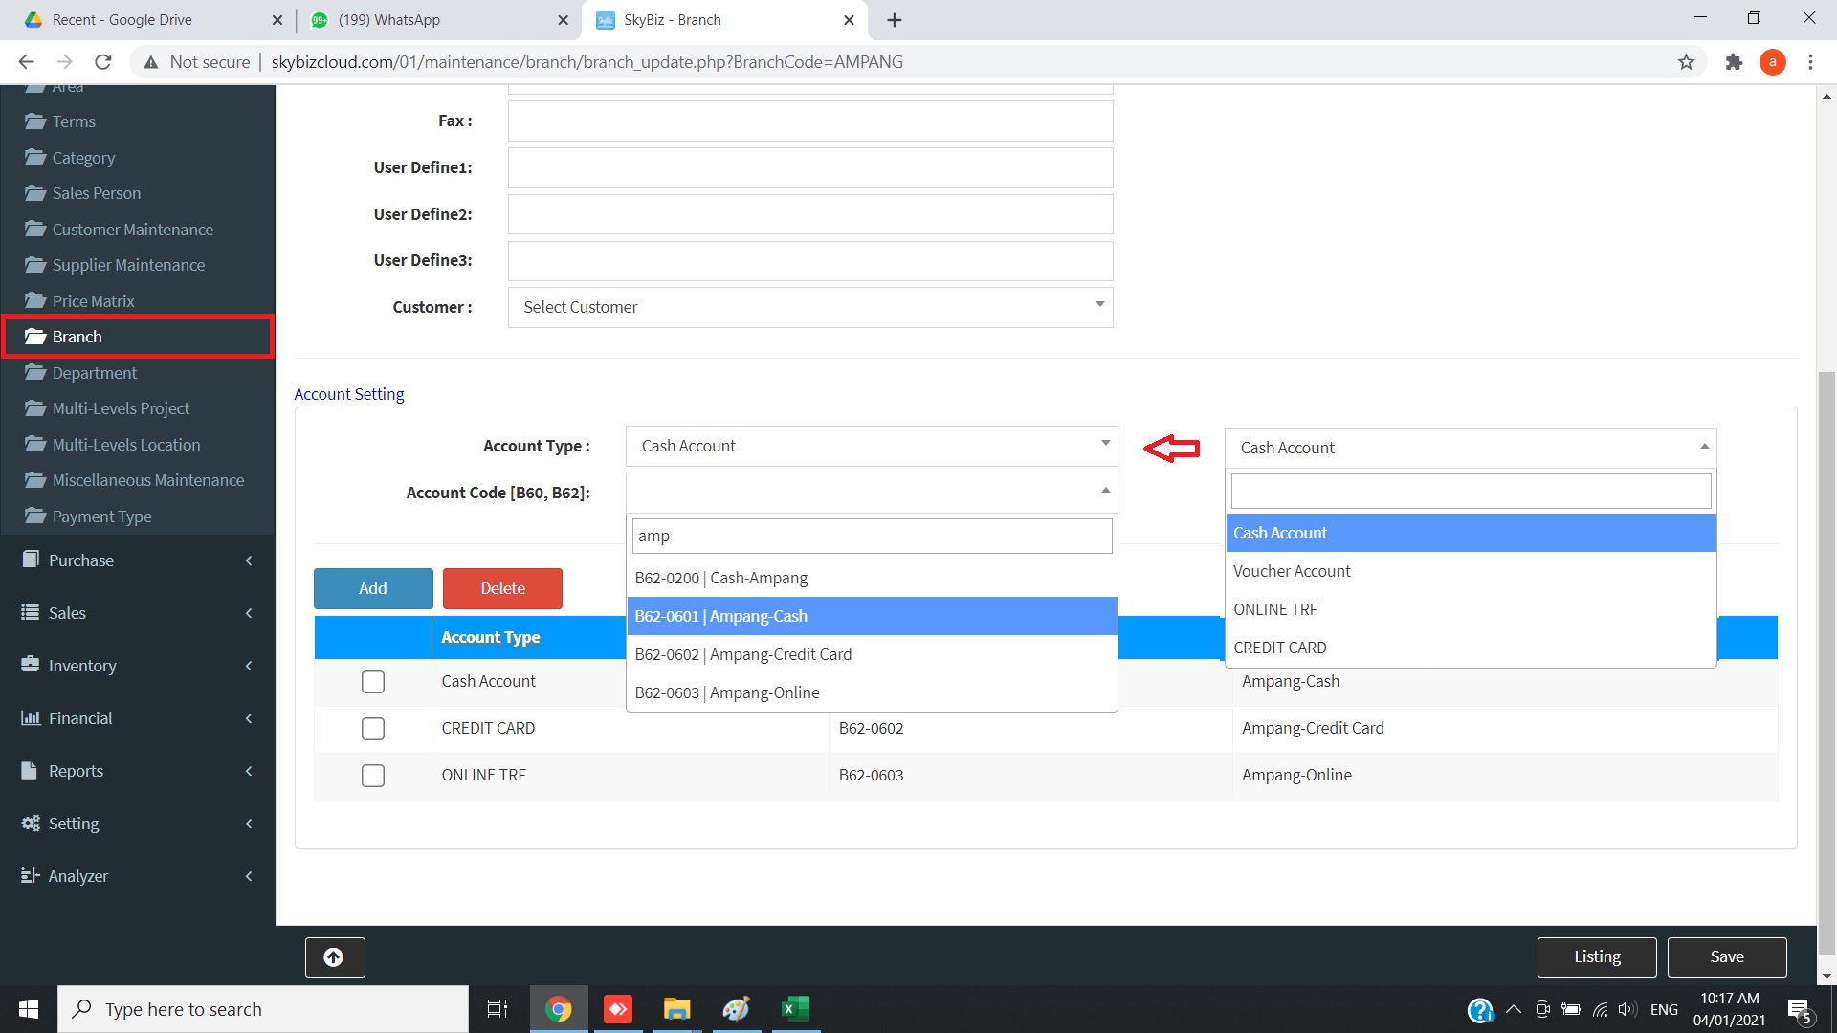Click the Inventory briefcase icon in sidebar
The height and width of the screenshot is (1033, 1837).
[x=30, y=665]
